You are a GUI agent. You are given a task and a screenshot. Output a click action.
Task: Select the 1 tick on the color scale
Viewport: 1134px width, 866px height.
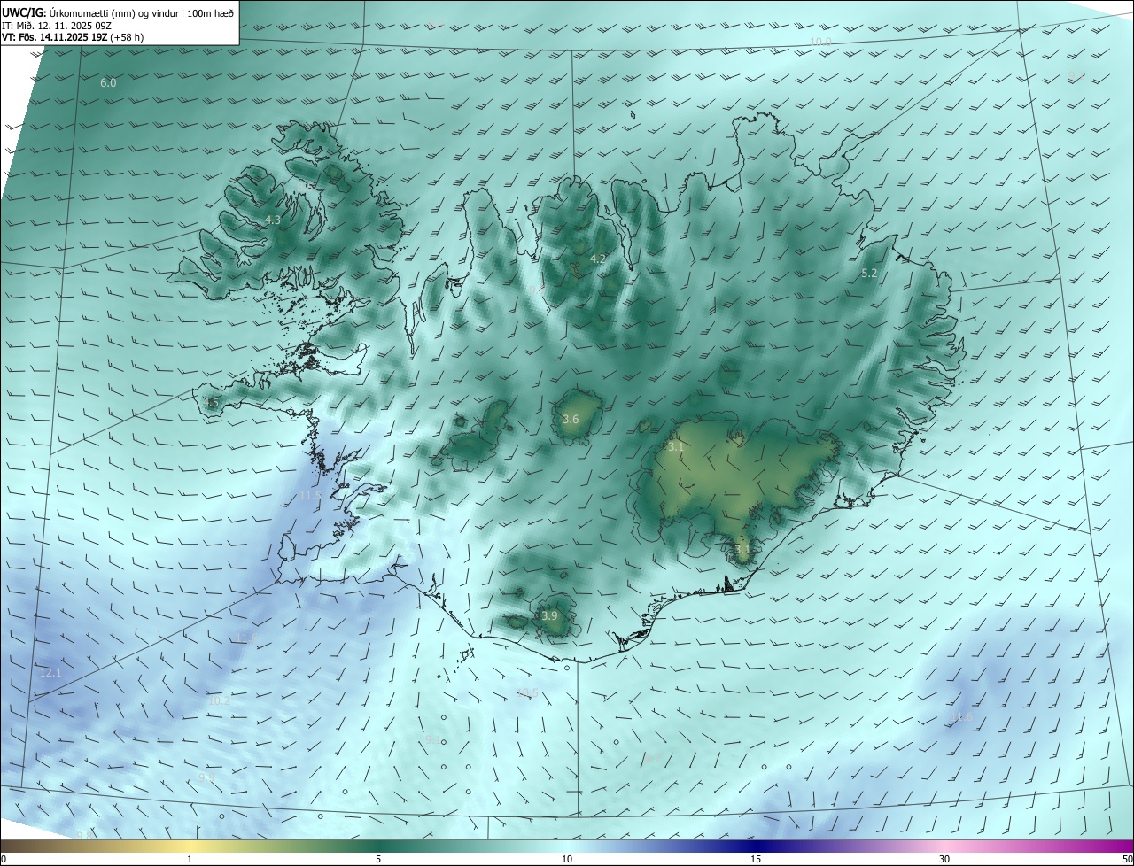(x=190, y=859)
